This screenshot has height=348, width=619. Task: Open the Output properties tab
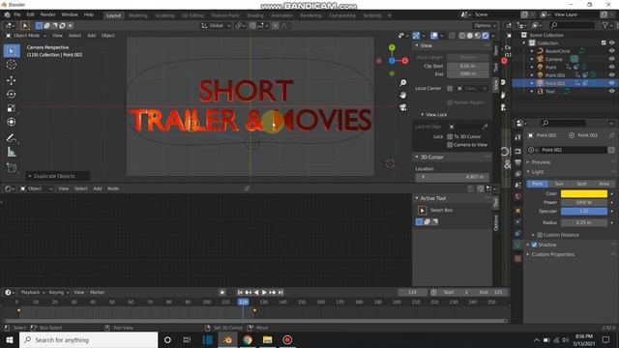518,162
